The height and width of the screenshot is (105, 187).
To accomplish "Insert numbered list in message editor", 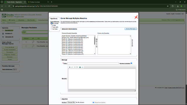I will point(75,67).
